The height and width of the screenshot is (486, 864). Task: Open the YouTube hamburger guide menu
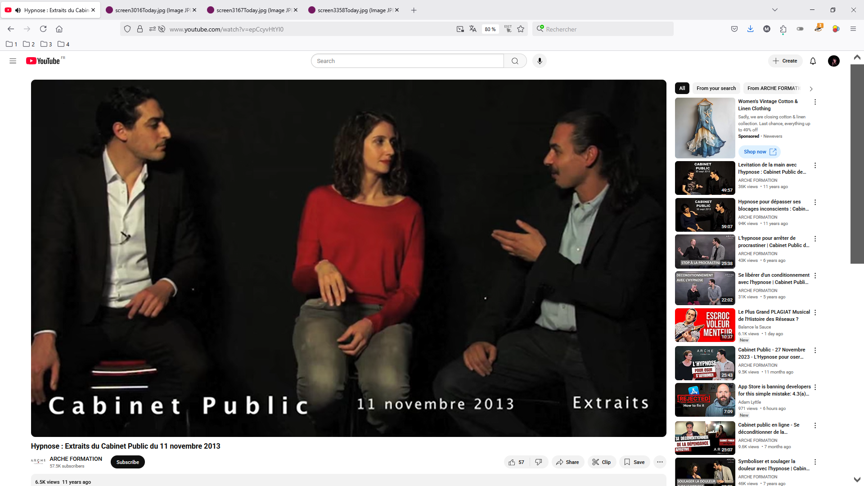click(13, 61)
